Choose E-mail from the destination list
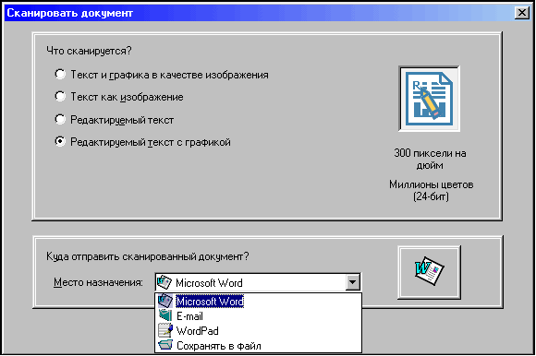The image size is (536, 356). click(x=258, y=316)
